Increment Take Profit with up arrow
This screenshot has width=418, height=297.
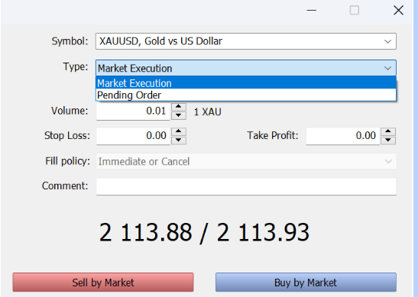(388, 132)
